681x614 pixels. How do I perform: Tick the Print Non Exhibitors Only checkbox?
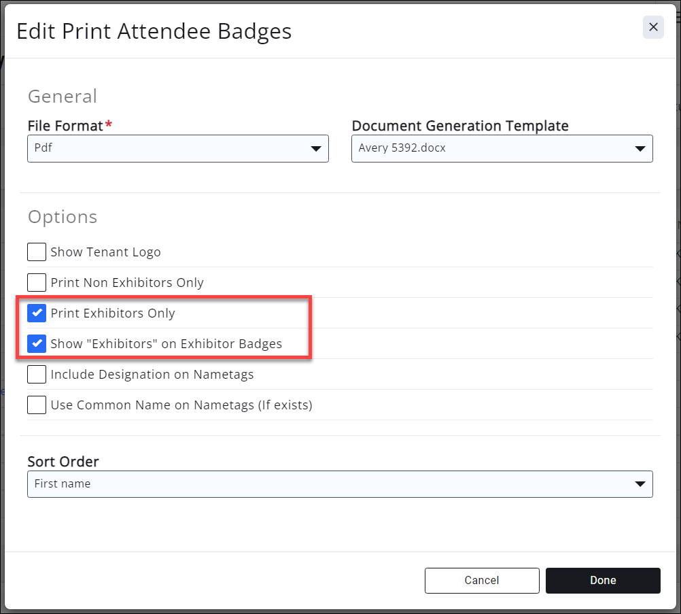click(x=37, y=282)
